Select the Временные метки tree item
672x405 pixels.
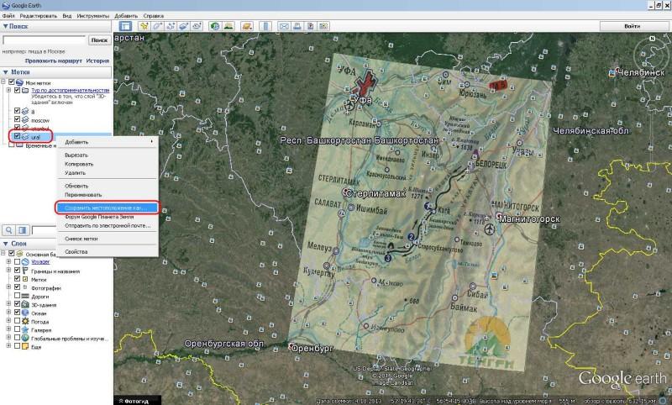click(x=40, y=145)
